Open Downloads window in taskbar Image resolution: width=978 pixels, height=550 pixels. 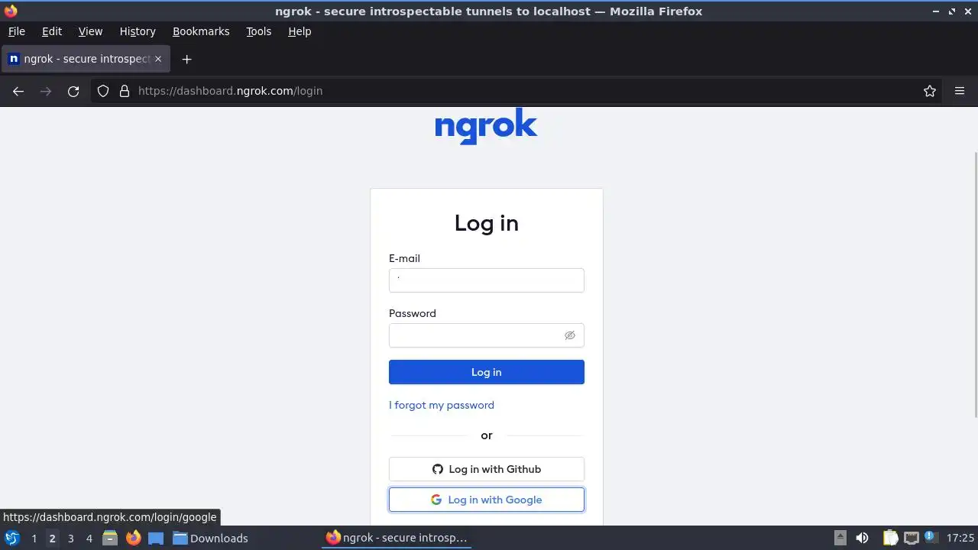coord(211,538)
